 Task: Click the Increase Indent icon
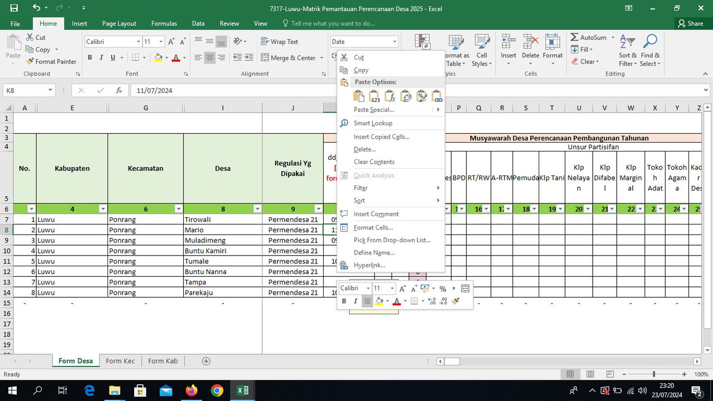(x=249, y=58)
